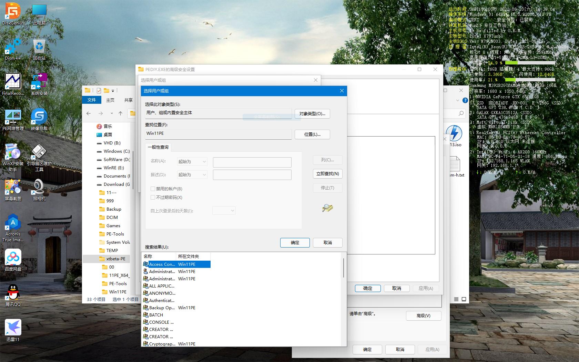
Task: Launch the 屏幕截图 desktop icon
Action: [x=13, y=190]
